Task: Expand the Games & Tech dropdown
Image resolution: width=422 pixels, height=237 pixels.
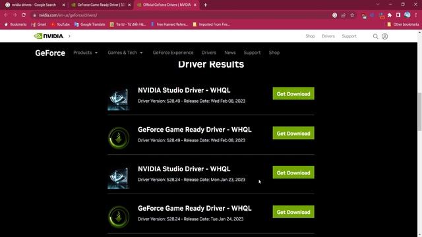Action: pos(125,53)
